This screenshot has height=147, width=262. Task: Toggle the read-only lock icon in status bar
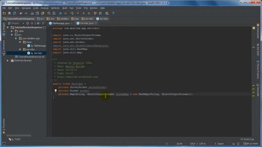click(233, 144)
